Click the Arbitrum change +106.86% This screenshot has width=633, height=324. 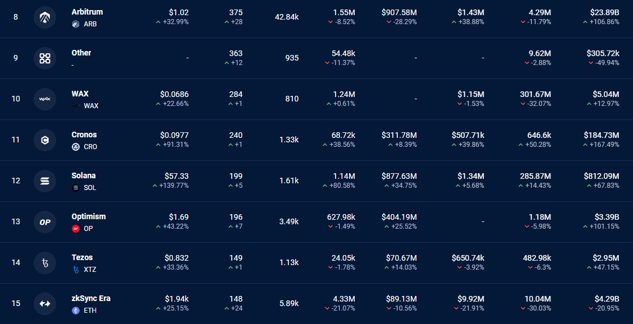coord(604,22)
